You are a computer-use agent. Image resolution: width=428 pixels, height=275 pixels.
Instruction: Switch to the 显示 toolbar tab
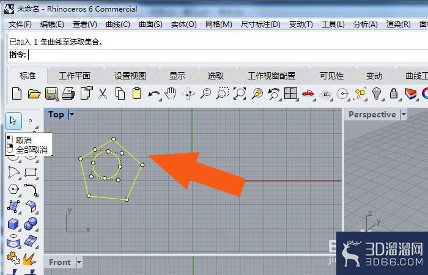[x=177, y=76]
